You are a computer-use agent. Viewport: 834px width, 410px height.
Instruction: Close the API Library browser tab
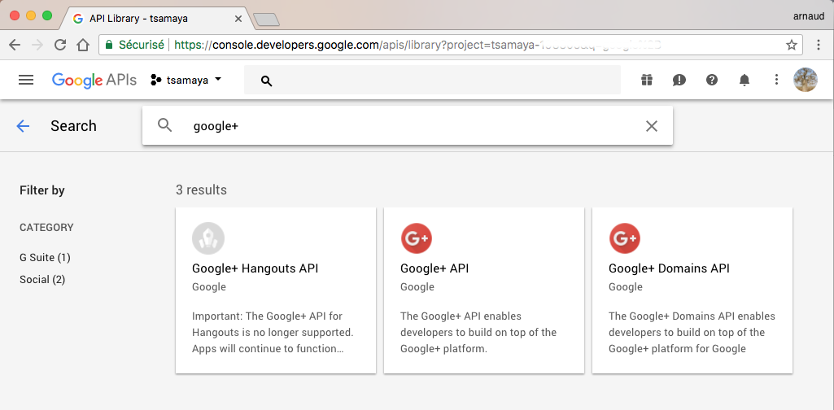click(238, 19)
